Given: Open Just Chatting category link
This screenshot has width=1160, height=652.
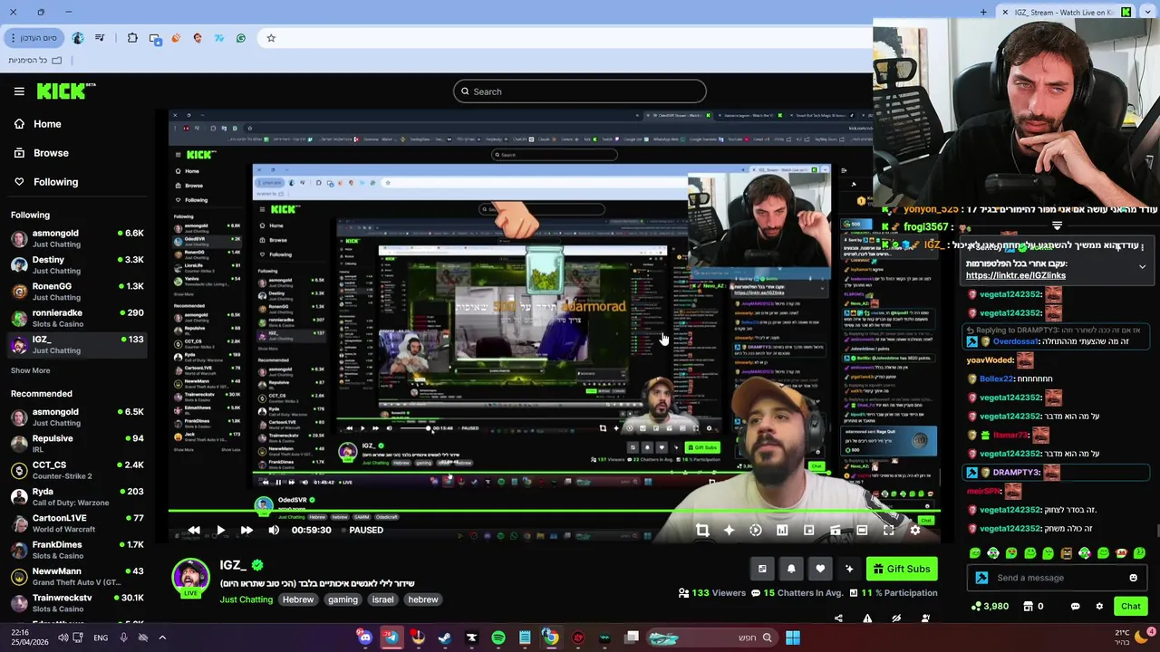Looking at the screenshot, I should (x=246, y=599).
